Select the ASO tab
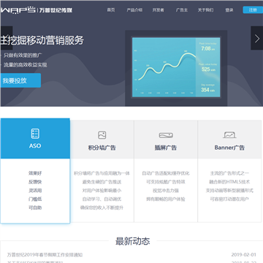 [35, 139]
